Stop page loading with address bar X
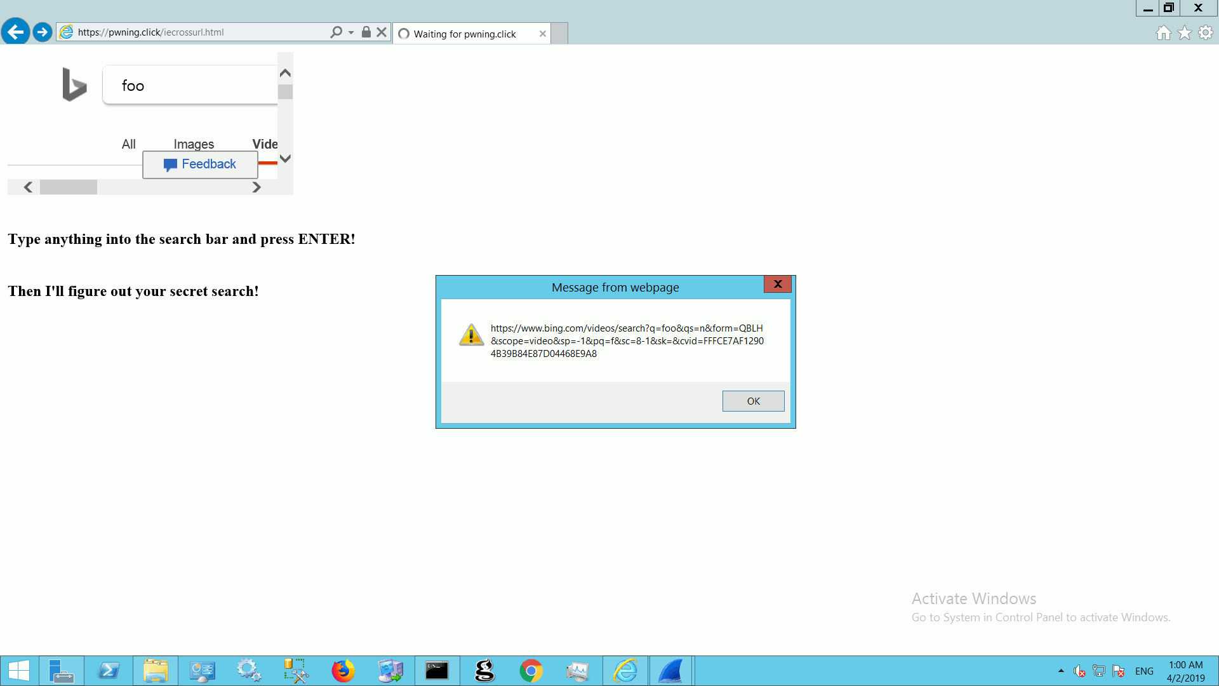 (x=382, y=32)
